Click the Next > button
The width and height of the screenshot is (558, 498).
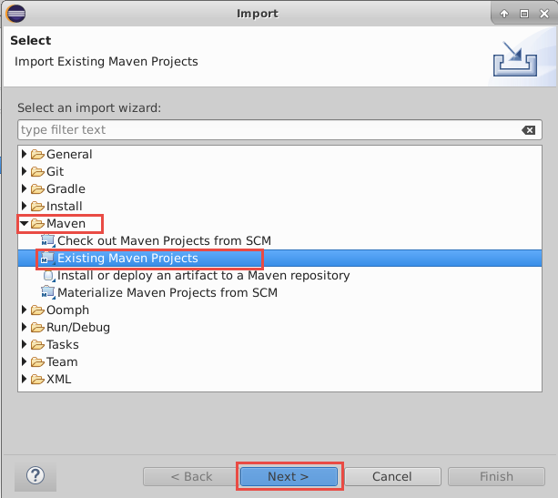point(289,476)
